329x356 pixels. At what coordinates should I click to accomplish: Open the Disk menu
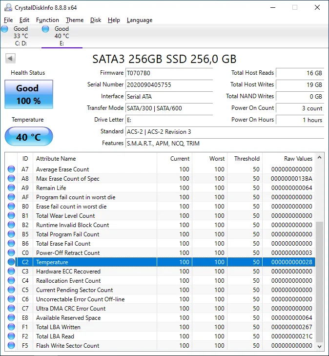point(96,20)
